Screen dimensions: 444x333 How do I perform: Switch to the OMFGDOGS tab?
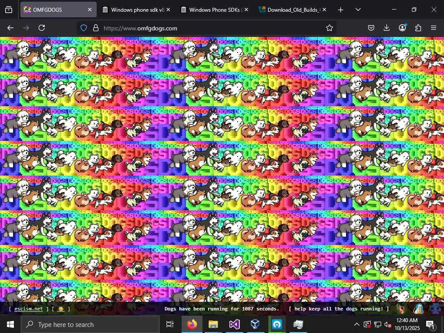click(x=58, y=10)
